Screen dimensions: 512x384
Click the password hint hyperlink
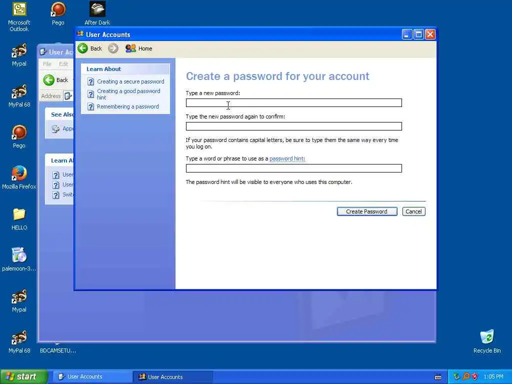(287, 158)
